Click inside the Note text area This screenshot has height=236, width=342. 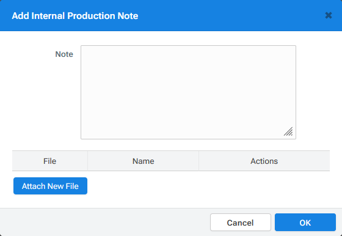coord(188,92)
